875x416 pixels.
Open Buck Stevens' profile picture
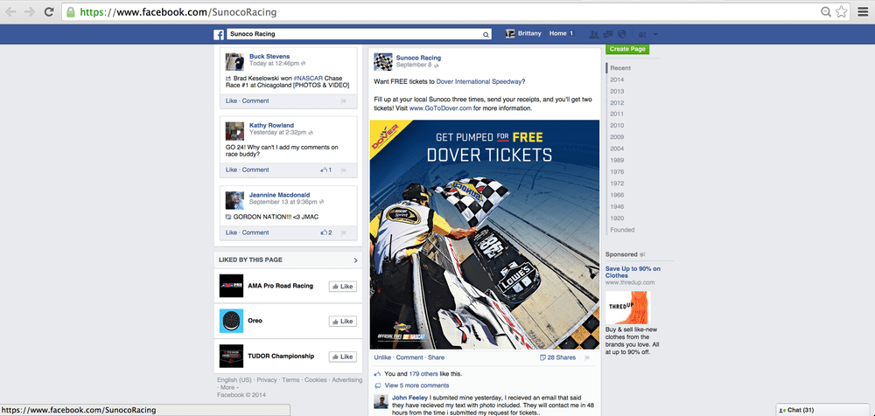tap(234, 62)
